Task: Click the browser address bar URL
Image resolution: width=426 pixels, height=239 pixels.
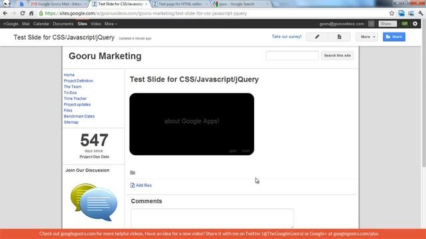Action: point(146,13)
